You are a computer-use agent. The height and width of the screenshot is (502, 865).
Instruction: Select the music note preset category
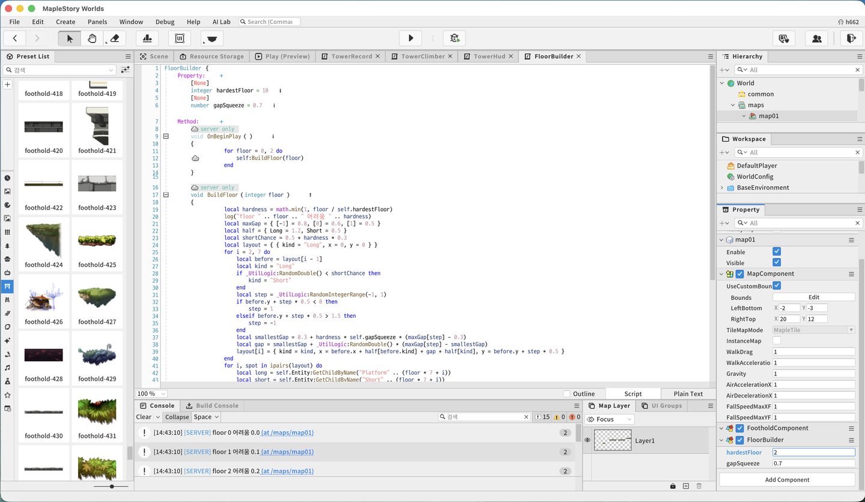pos(7,367)
